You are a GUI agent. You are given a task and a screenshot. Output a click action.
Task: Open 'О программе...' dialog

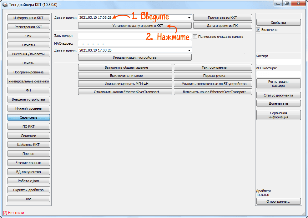tap(278, 201)
